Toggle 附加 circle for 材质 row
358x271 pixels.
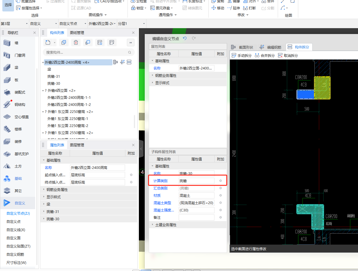click(221, 195)
